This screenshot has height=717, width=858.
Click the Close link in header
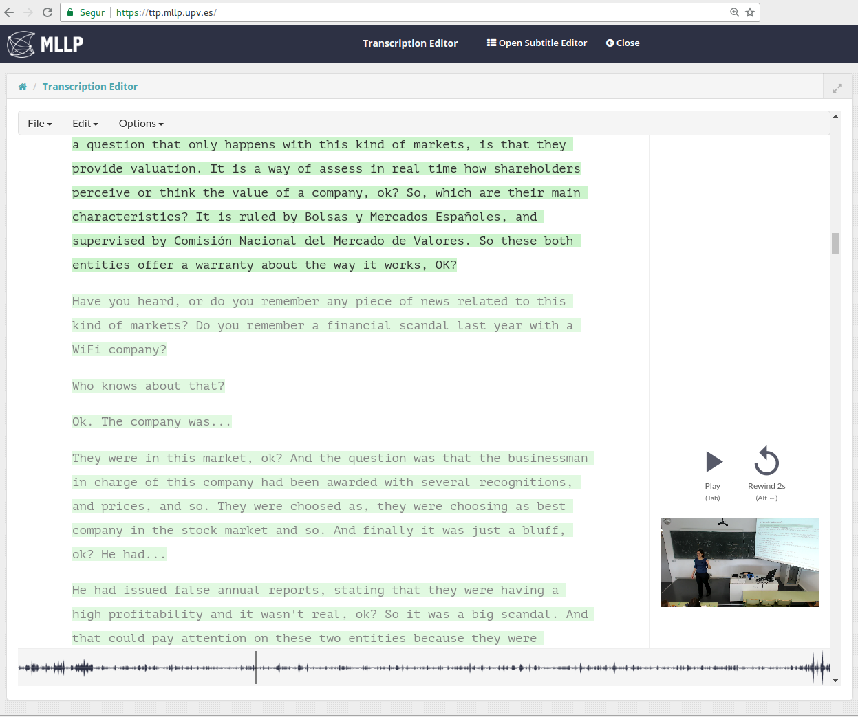[623, 43]
